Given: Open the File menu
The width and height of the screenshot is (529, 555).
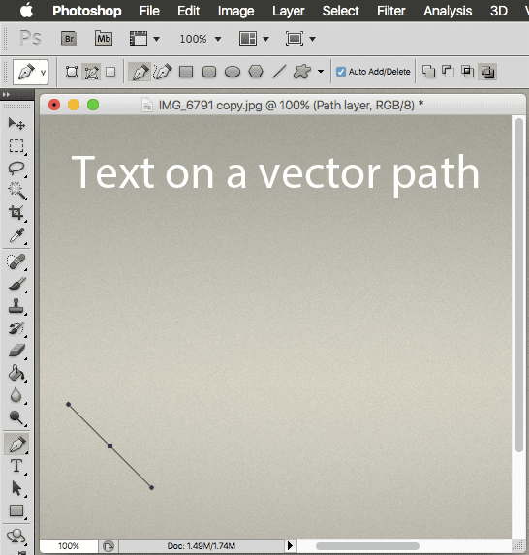Looking at the screenshot, I should (149, 11).
